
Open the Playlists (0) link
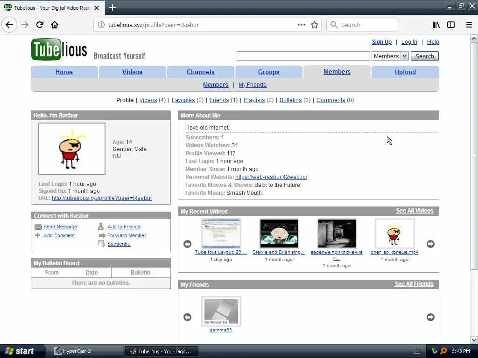[x=254, y=100]
